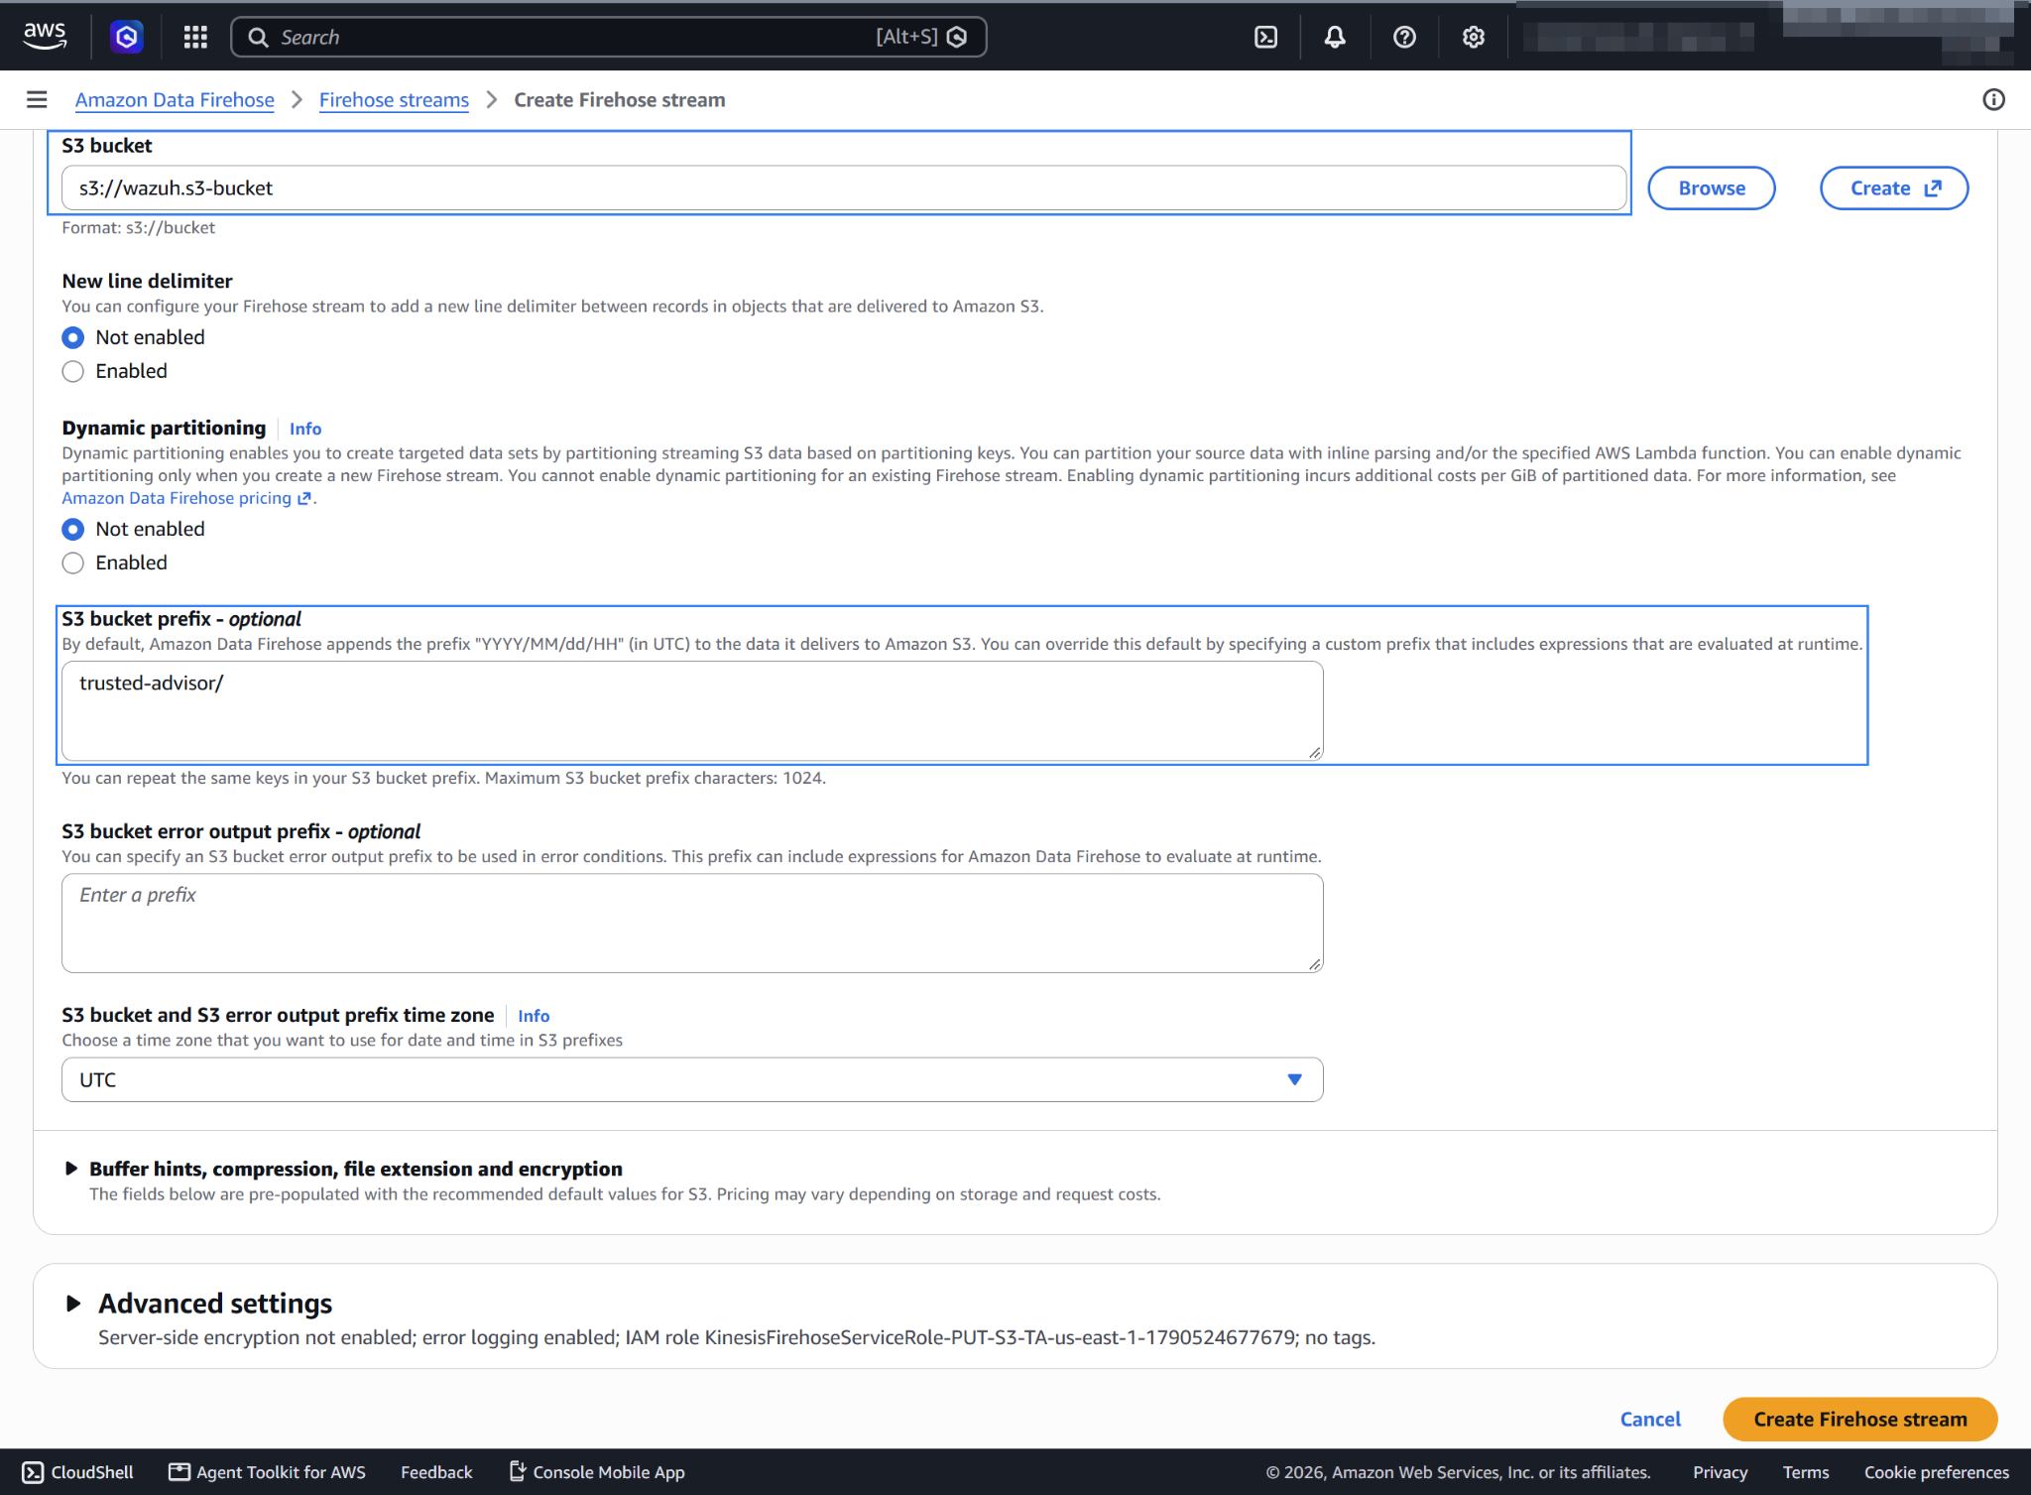Open CloudShell from the footer
This screenshot has width=2031, height=1495.
[77, 1472]
